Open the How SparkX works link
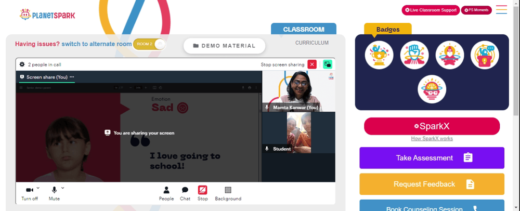 pos(432,138)
